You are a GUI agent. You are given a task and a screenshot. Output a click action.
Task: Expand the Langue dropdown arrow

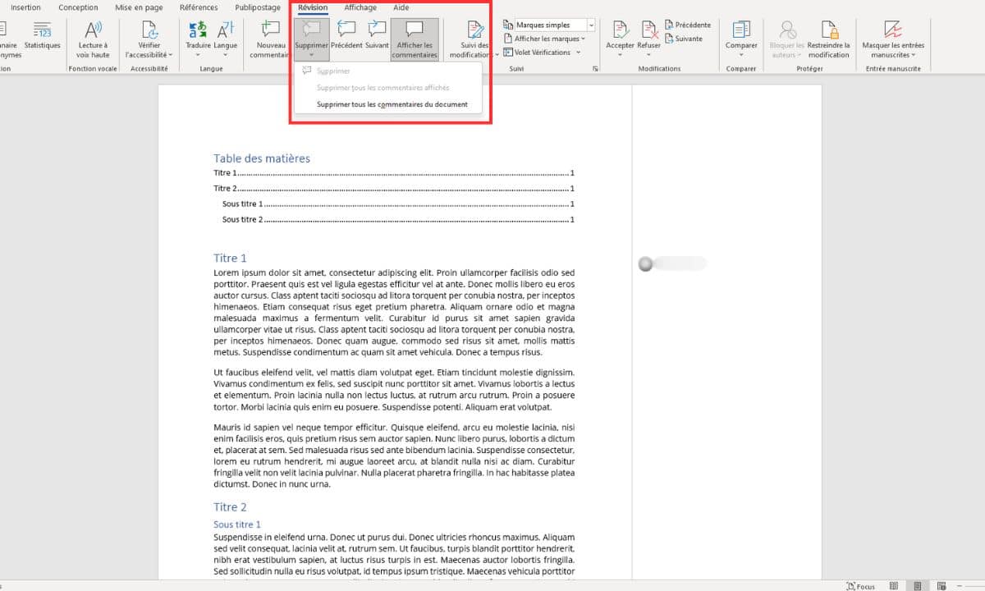pos(226,55)
